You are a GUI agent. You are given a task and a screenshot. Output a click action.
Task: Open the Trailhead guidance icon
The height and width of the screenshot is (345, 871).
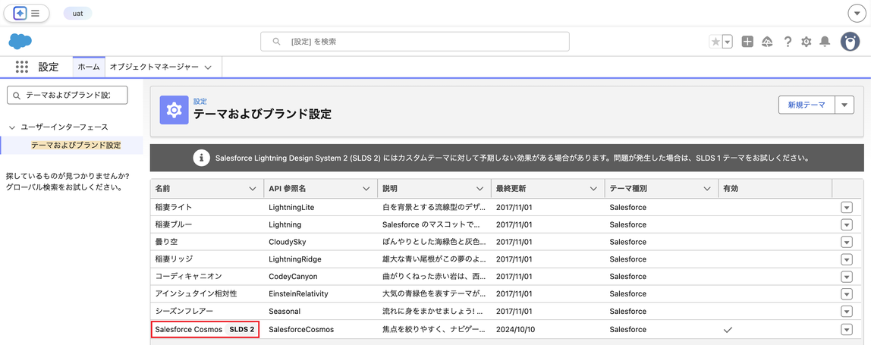tap(768, 42)
